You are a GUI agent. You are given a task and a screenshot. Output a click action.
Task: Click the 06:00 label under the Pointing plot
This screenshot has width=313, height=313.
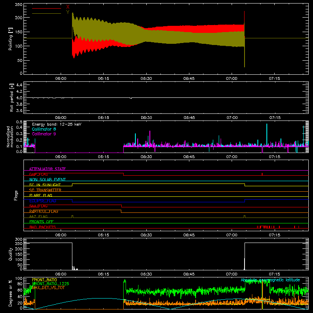[61, 79]
